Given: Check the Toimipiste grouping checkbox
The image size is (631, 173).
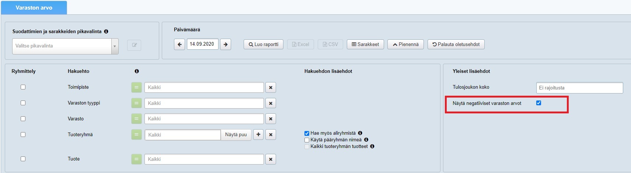Looking at the screenshot, I should click(x=23, y=87).
